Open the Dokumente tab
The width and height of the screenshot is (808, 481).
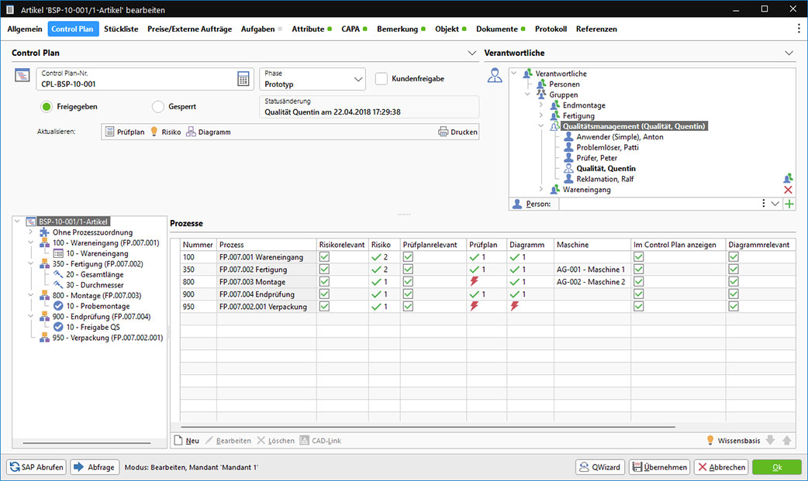(496, 29)
